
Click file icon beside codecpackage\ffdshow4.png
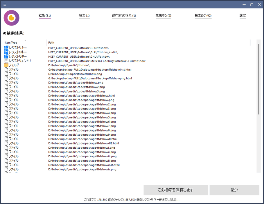point(6,113)
